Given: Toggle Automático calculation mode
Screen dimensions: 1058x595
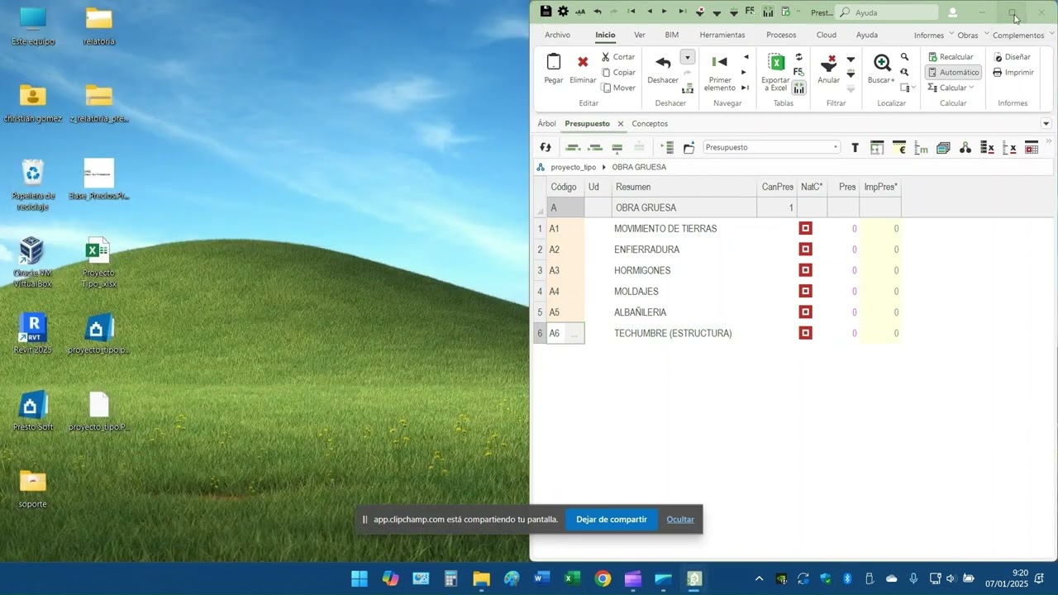Looking at the screenshot, I should [953, 73].
